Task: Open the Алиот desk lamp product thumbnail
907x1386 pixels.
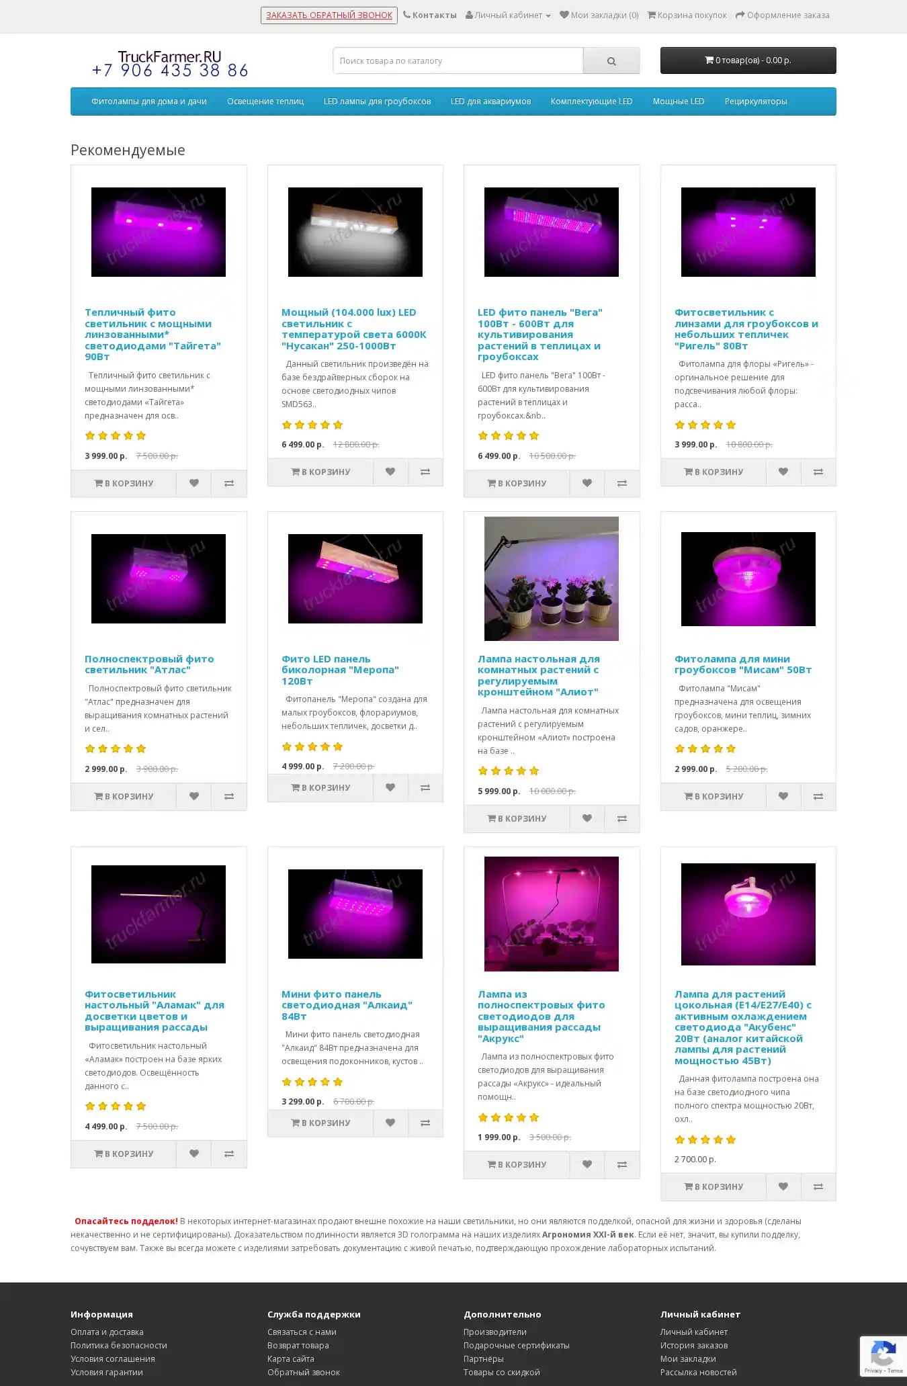Action: point(552,578)
